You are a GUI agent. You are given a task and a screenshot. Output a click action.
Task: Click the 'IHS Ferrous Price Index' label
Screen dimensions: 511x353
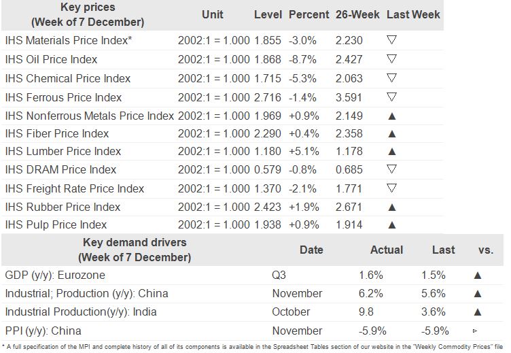pyautogui.click(x=63, y=97)
